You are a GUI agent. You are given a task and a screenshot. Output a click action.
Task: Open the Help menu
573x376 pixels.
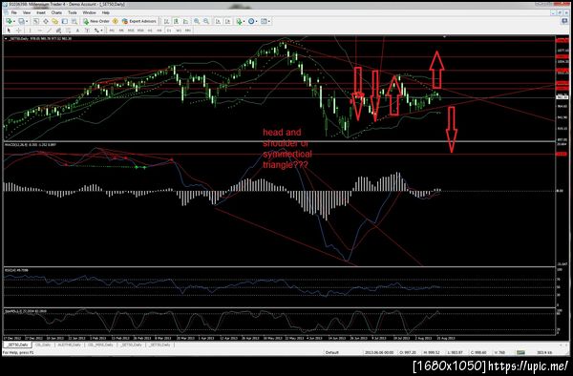106,12
